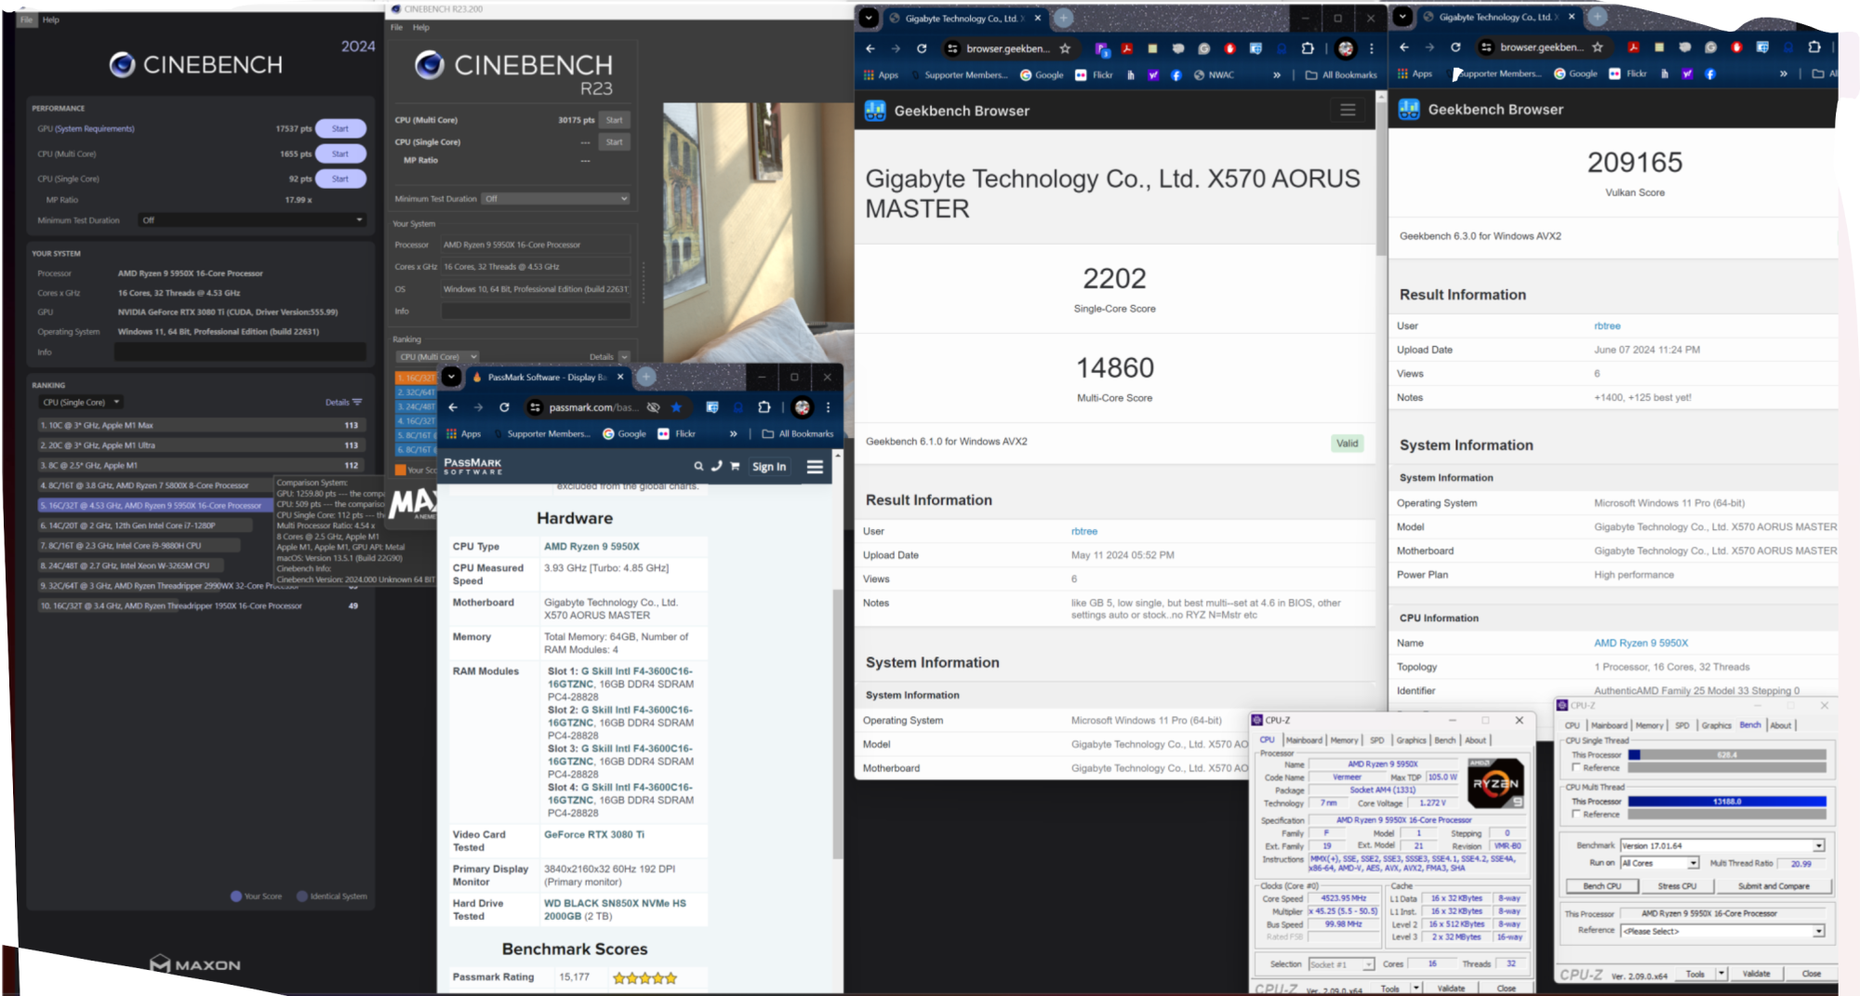Open the Tools dropdown arrow in CPU-Z Bench window
This screenshot has width=1860, height=996.
[x=1721, y=974]
